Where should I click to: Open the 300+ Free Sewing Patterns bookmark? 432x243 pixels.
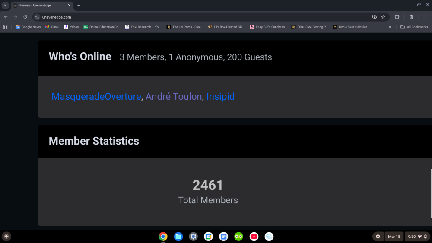(310, 27)
